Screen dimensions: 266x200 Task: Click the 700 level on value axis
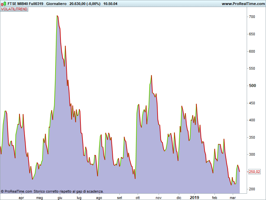252,17
